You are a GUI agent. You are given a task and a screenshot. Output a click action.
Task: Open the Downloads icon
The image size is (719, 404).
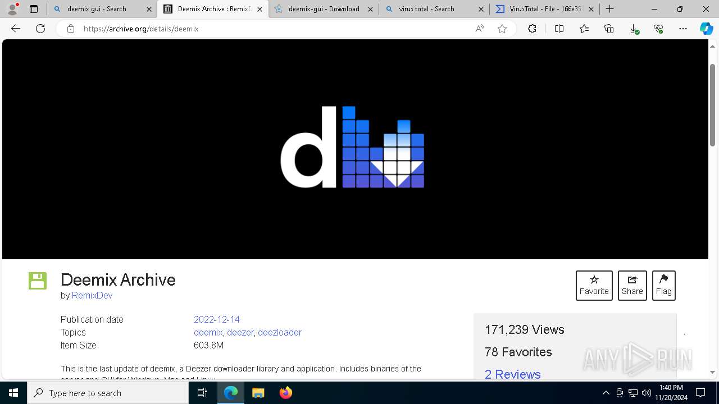pos(634,29)
